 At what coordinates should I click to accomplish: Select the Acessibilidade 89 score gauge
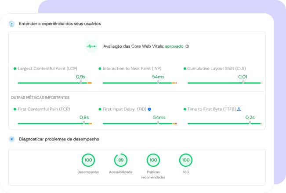(x=120, y=160)
